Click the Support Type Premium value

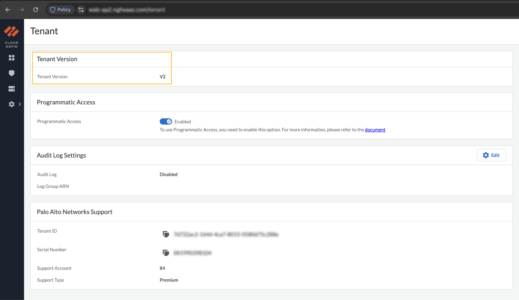click(169, 280)
